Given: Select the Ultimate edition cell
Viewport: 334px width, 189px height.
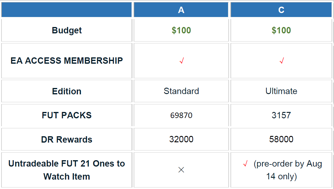Looking at the screenshot, I should [281, 91].
